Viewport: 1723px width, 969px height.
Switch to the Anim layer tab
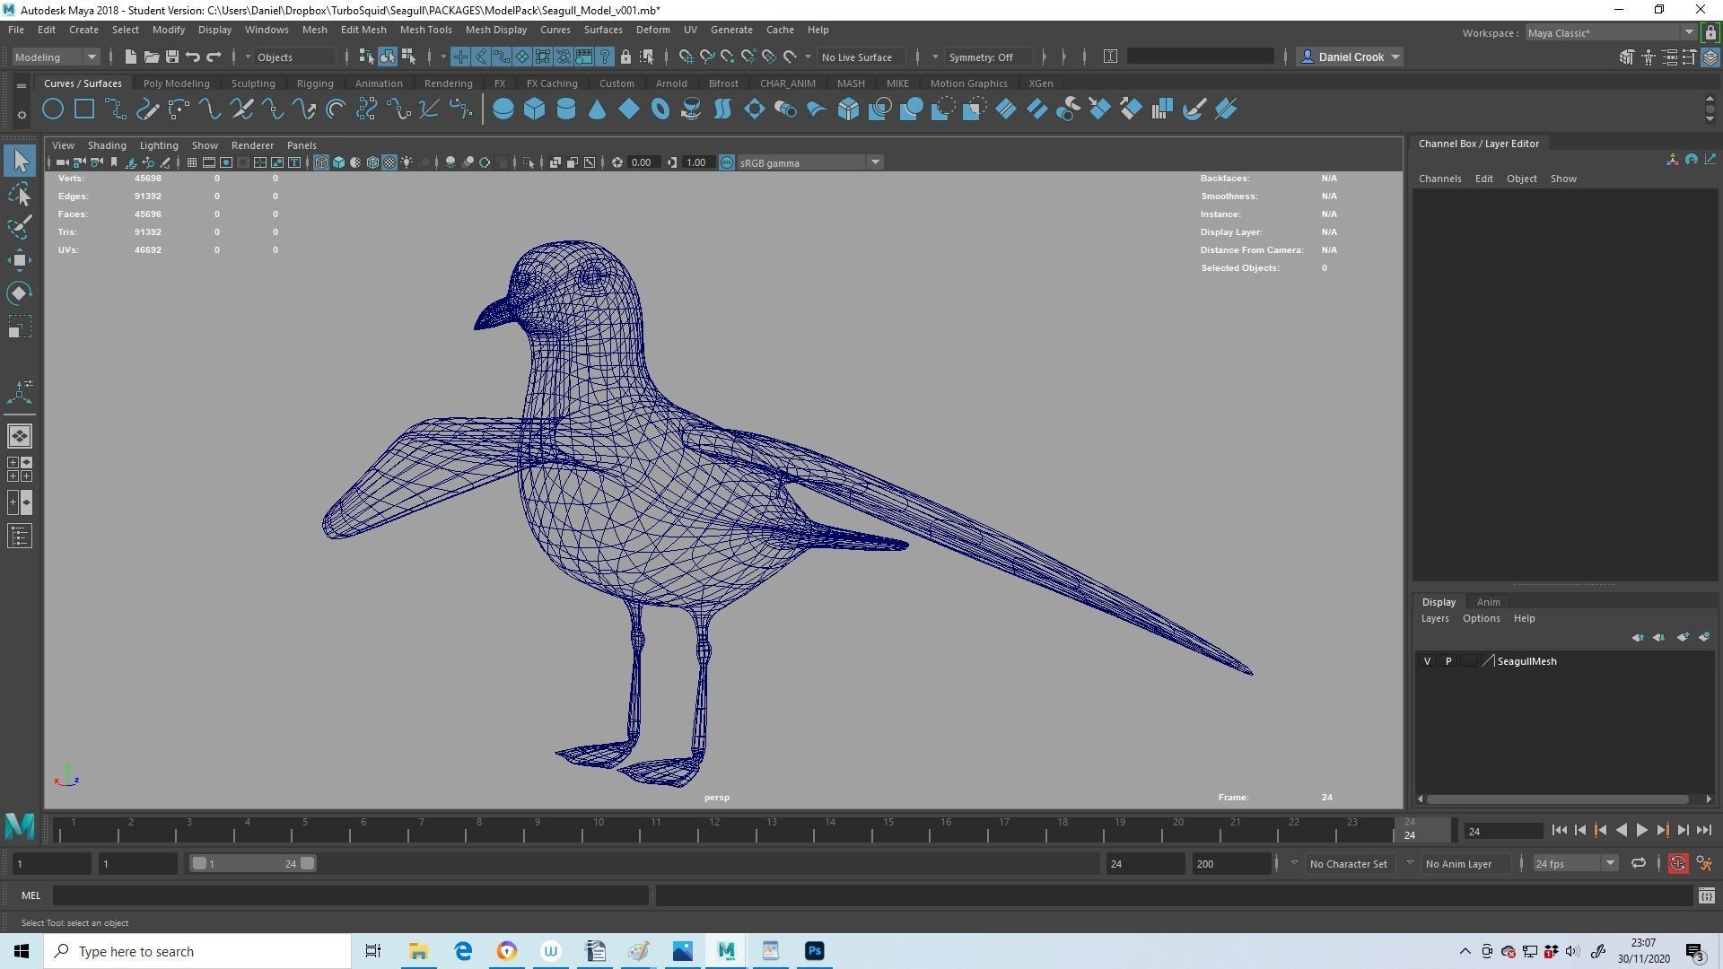tap(1488, 602)
